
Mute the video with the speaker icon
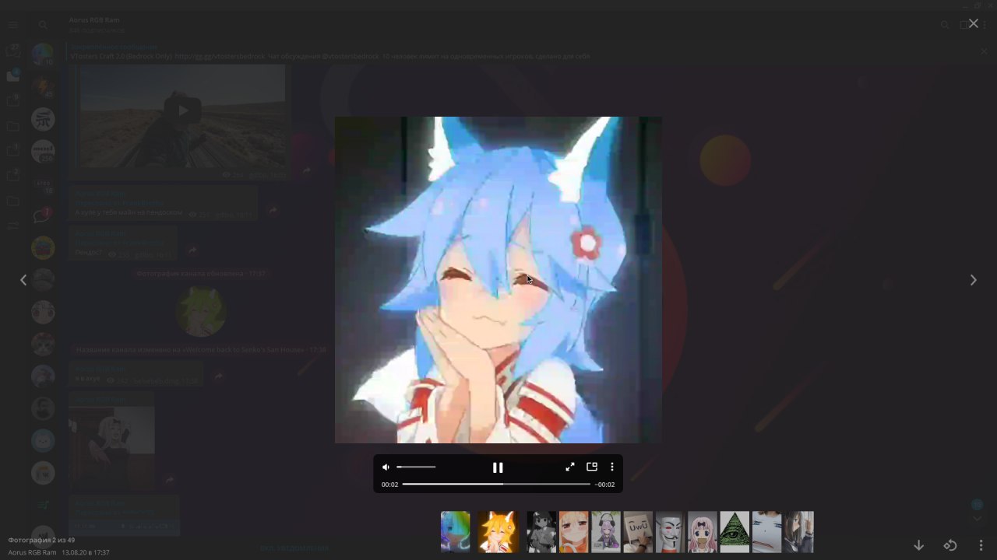(386, 467)
